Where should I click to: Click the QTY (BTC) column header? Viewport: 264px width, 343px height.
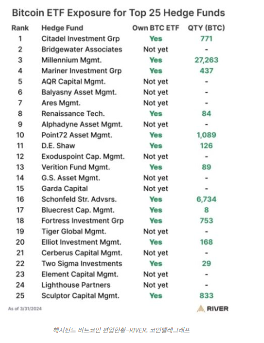[x=206, y=28]
